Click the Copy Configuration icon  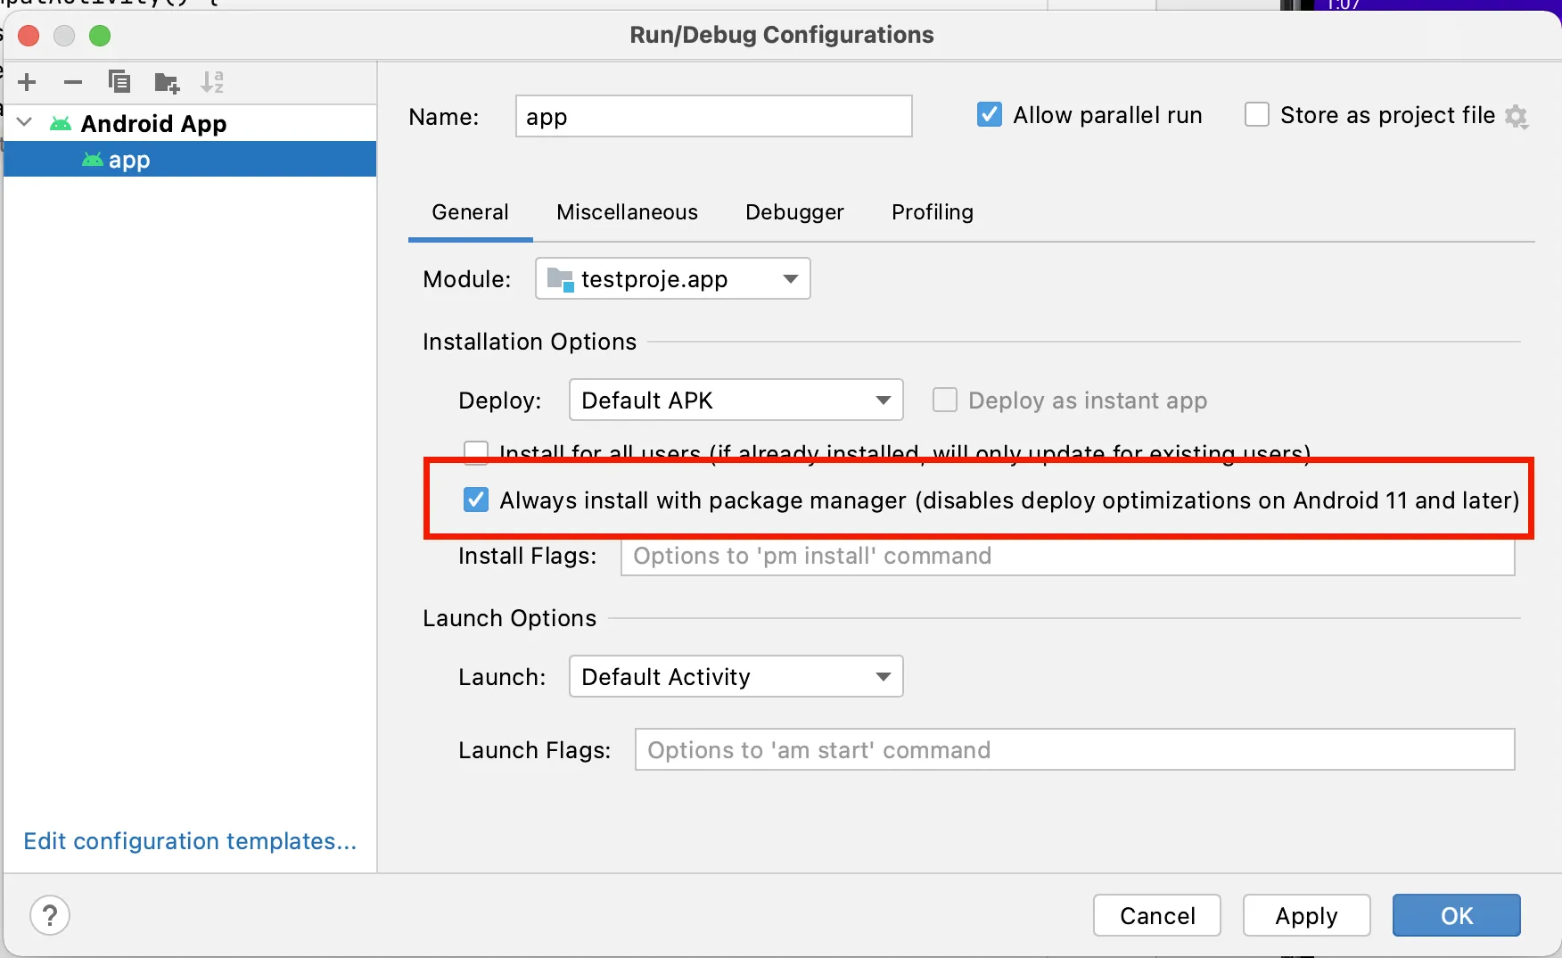point(119,82)
